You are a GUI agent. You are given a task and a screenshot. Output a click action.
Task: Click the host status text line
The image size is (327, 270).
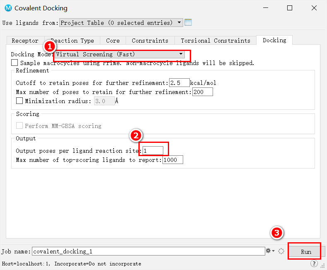pos(72,264)
